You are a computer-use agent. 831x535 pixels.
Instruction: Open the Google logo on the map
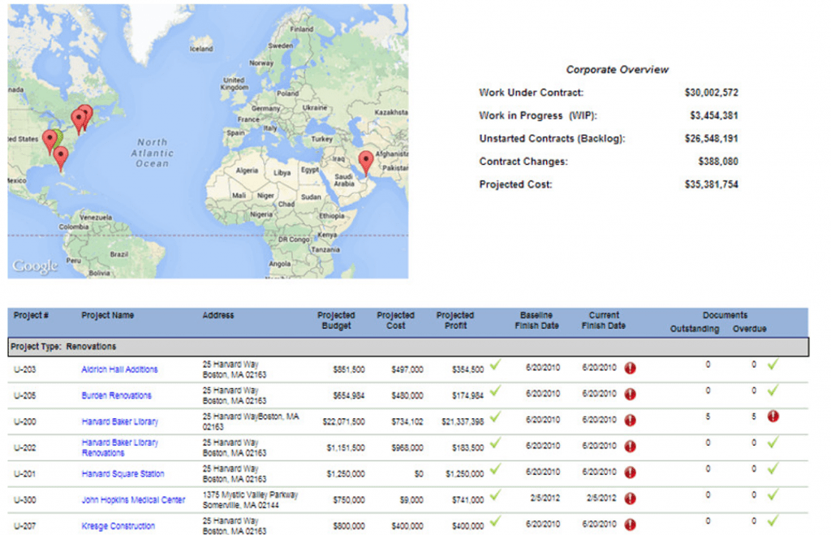[x=35, y=265]
